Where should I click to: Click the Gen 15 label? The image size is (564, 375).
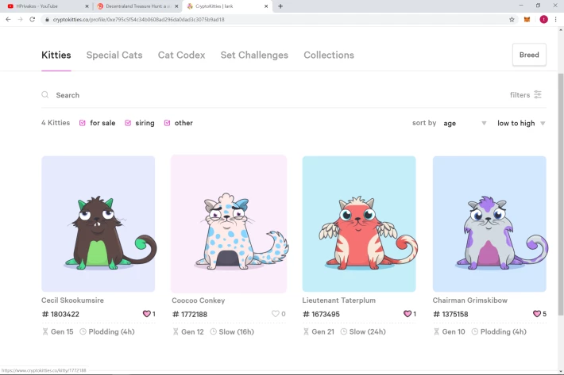(x=62, y=331)
